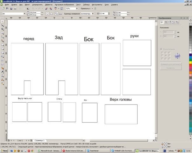Switch to Size transformation icon in docker
This screenshot has height=153, width=192.
point(173,22)
